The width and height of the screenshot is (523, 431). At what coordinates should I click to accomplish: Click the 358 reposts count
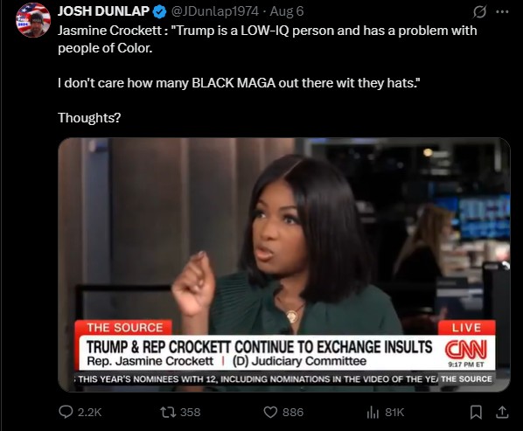[x=190, y=413]
